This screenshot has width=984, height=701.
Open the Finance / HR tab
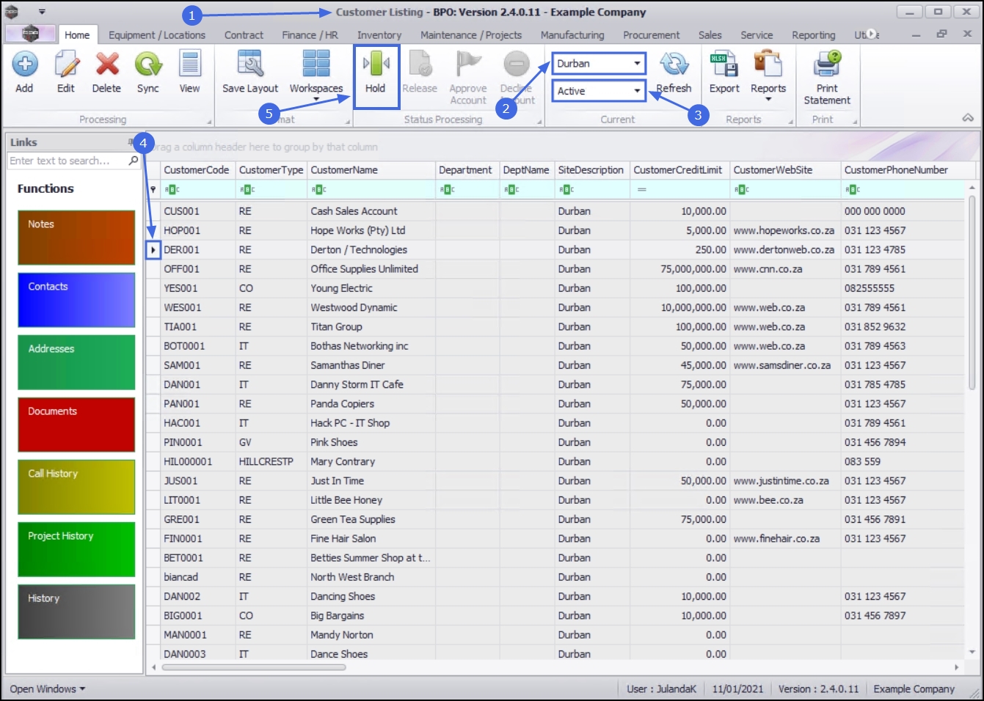point(310,35)
